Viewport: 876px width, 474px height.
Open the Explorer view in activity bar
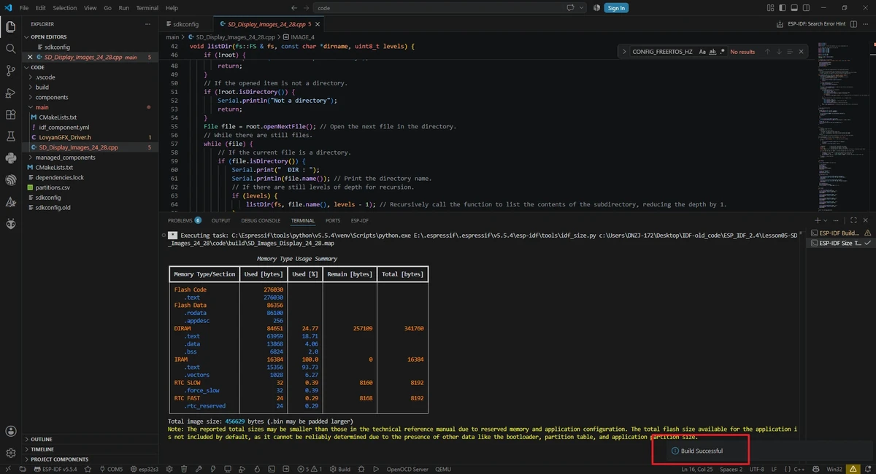pos(11,27)
